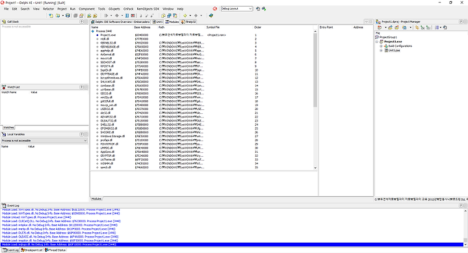Viewport: 468px width, 253px height.
Task: Click the Open Project toolbar icon
Action: (81, 16)
